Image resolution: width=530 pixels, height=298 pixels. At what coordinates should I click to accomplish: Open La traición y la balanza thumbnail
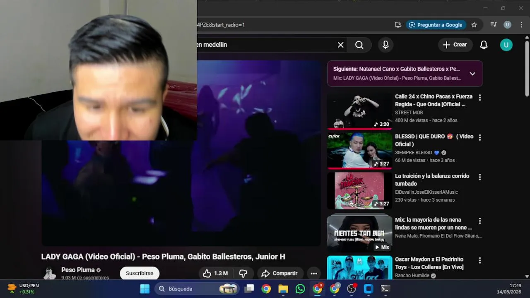click(359, 190)
